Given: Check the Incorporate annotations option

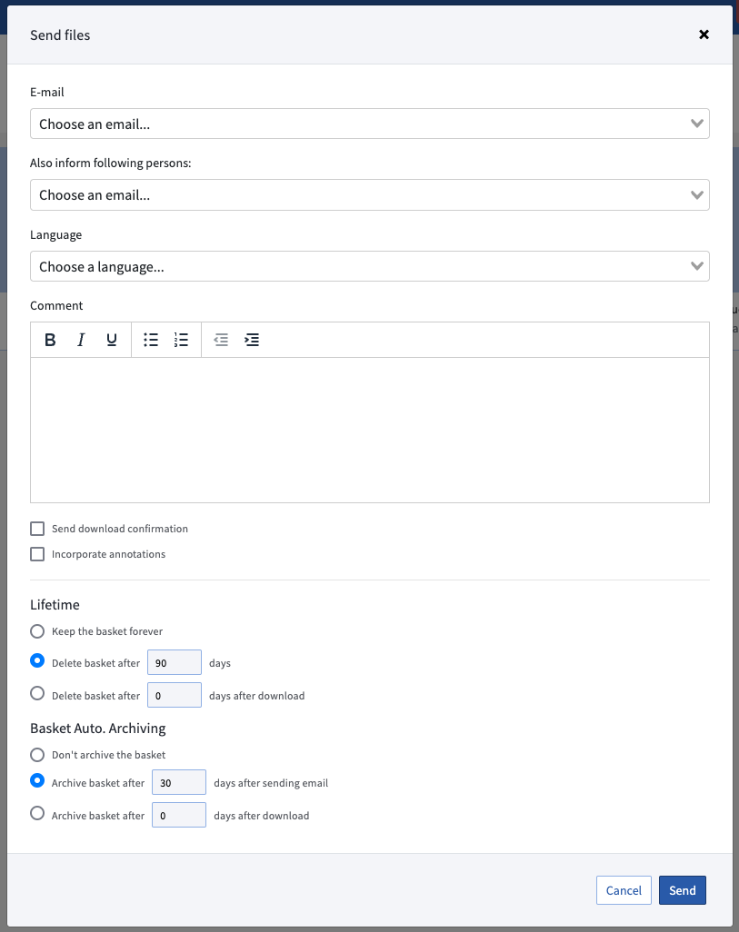Looking at the screenshot, I should (36, 553).
